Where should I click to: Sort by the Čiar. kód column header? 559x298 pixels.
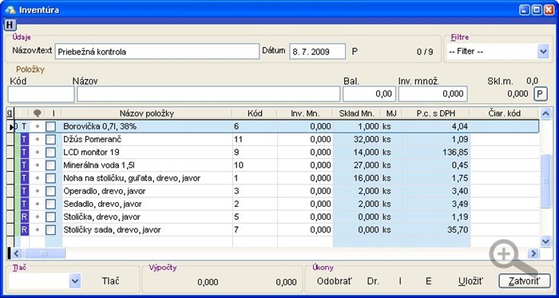504,113
